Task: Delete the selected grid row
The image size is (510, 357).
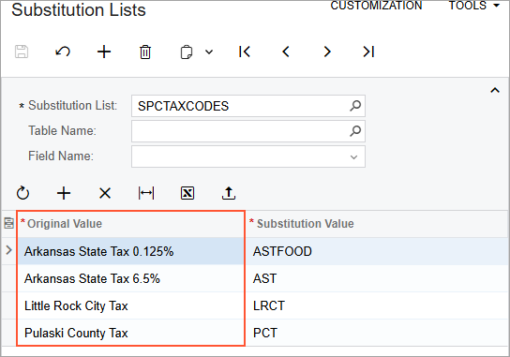Action: pos(105,193)
